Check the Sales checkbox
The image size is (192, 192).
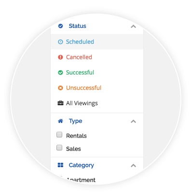(x=59, y=148)
